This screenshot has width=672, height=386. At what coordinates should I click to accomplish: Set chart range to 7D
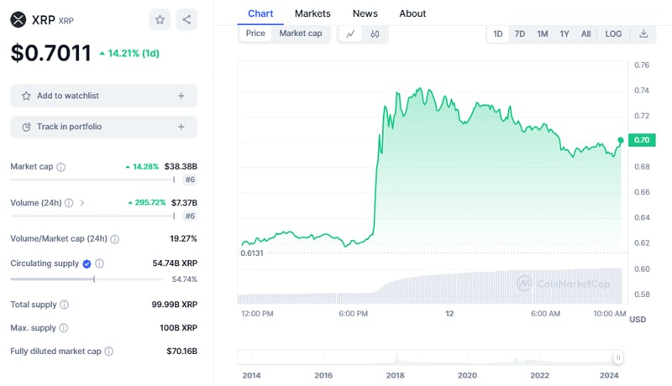pos(519,34)
